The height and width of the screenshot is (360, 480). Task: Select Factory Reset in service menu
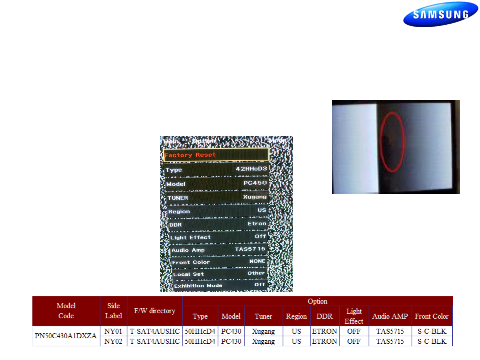[x=216, y=155]
